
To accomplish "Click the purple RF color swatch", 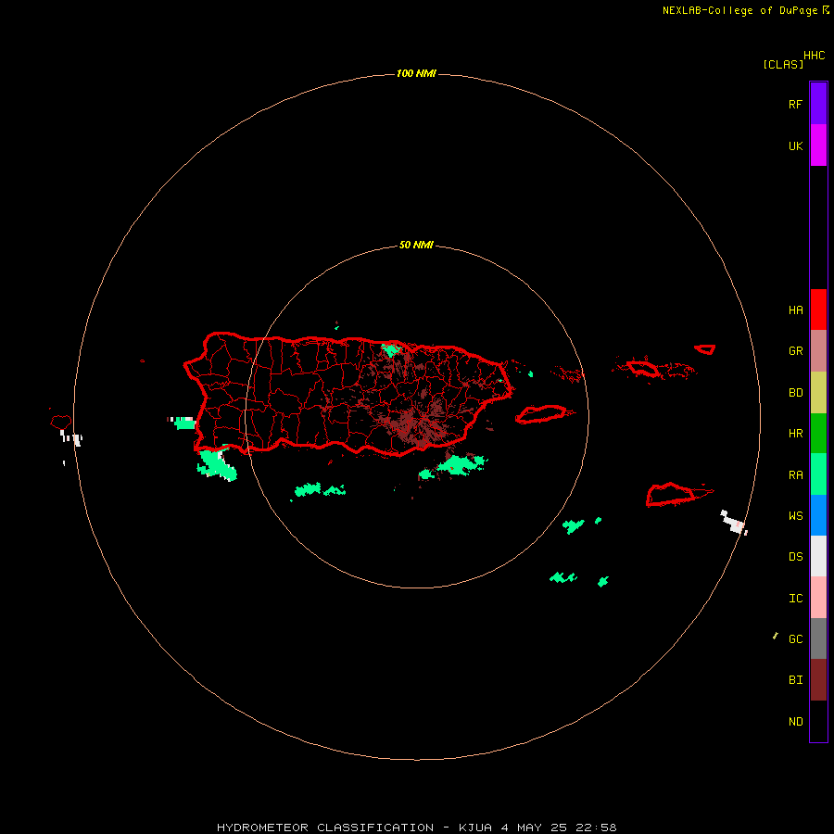I will tap(818, 104).
